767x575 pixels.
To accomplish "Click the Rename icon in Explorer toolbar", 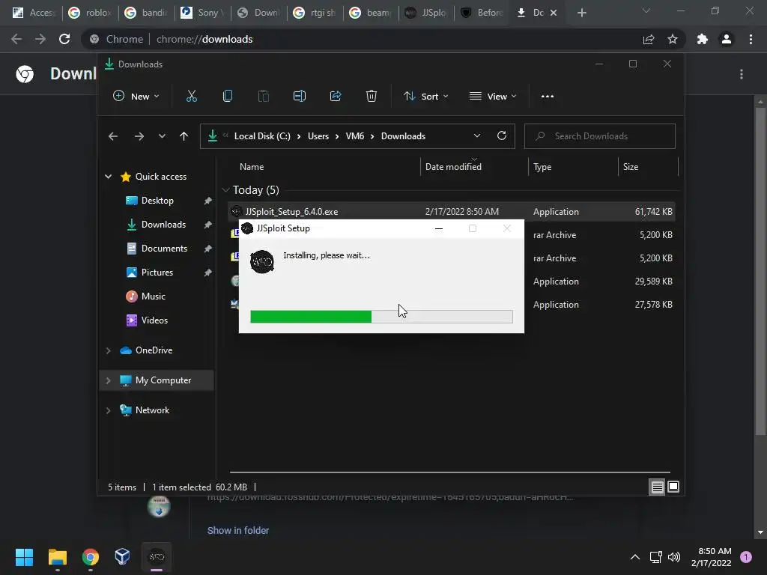I will tap(300, 97).
